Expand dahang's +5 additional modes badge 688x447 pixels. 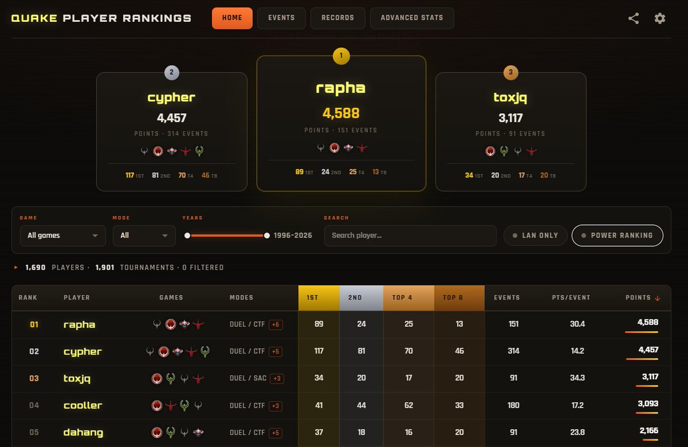(x=275, y=433)
